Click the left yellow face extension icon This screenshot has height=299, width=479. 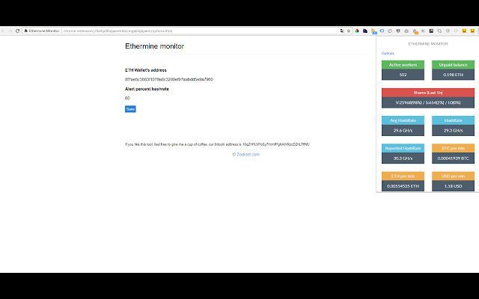pyautogui.click(x=464, y=31)
